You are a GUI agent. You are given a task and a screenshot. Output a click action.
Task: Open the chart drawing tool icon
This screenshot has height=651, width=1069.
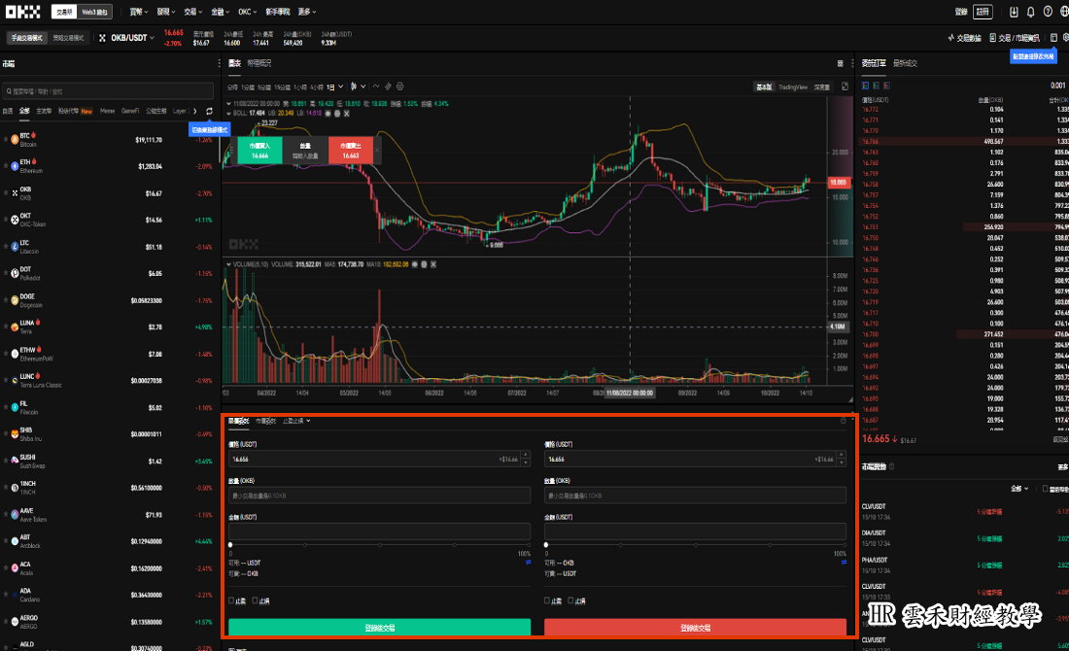coord(388,86)
